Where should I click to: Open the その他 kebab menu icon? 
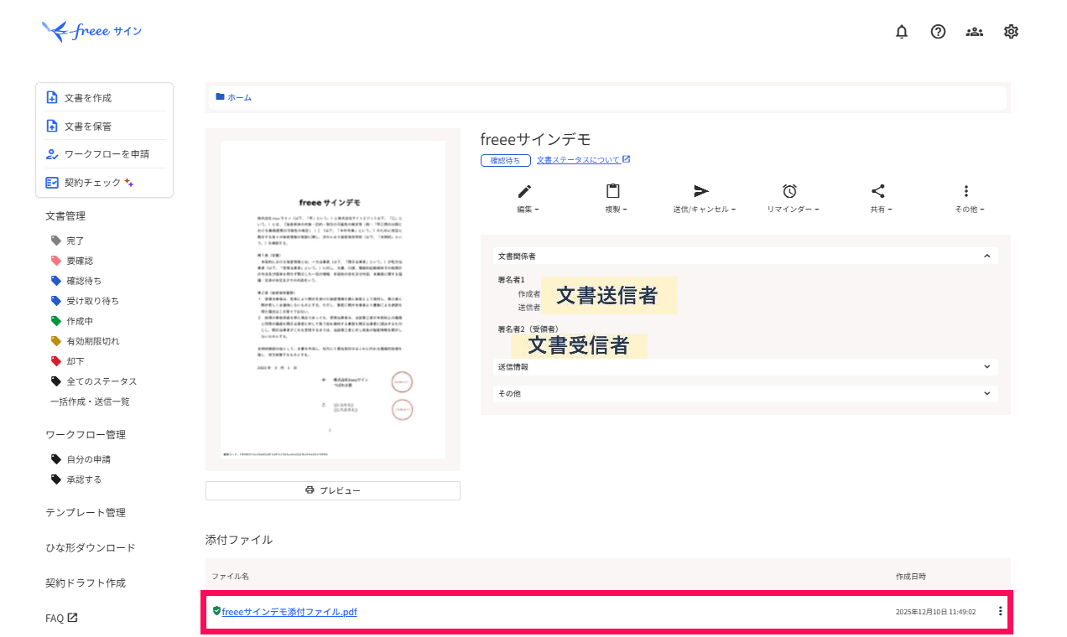click(966, 191)
